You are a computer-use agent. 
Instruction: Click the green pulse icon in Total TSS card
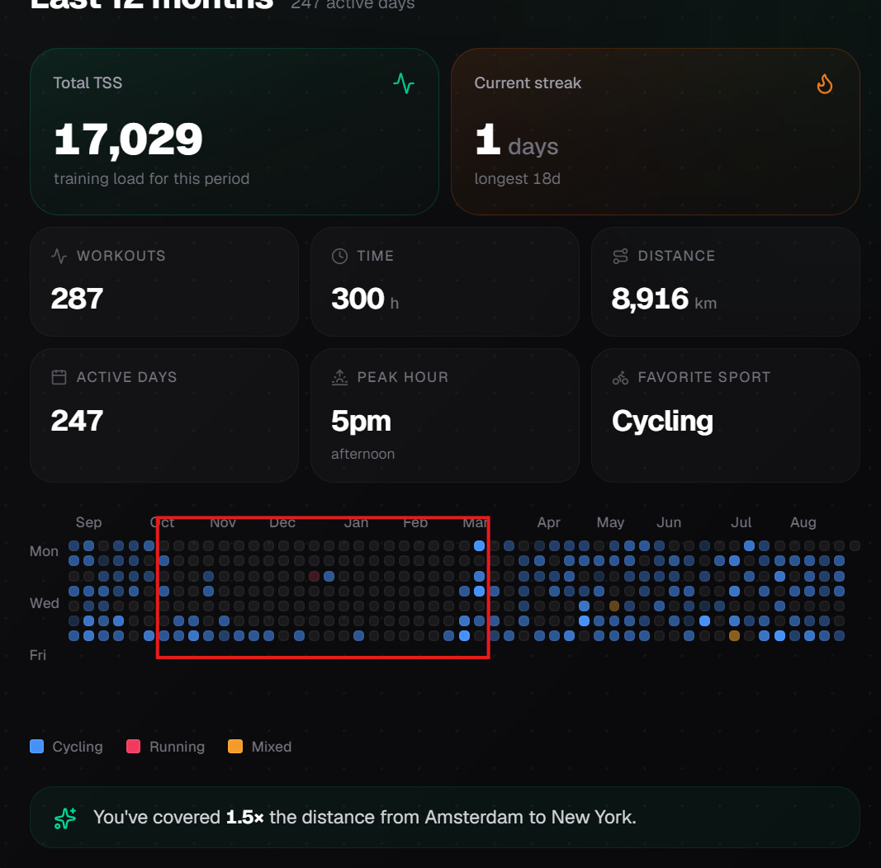tap(404, 83)
